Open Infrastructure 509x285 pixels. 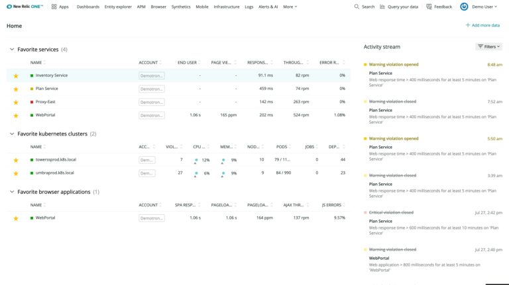tap(227, 7)
